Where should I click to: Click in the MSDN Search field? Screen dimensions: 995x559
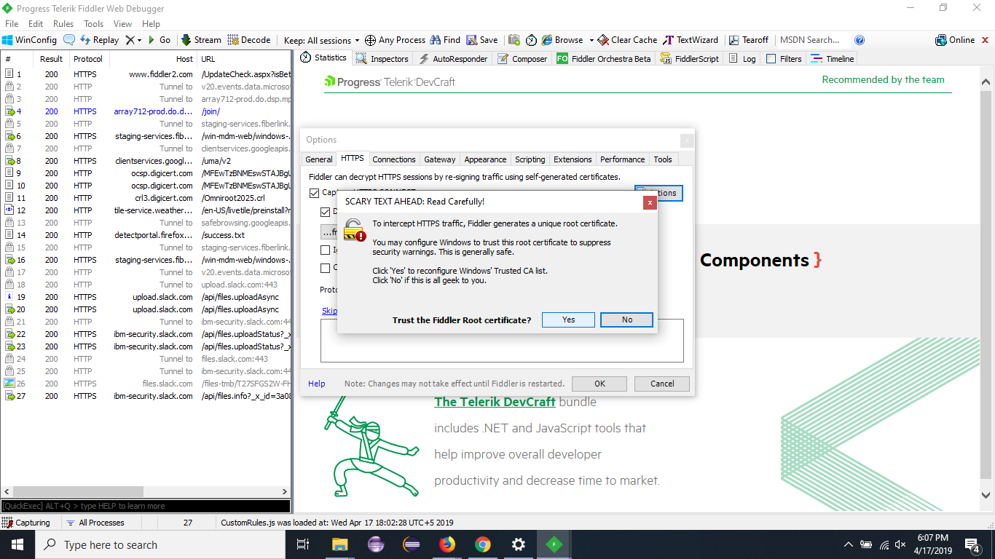[812, 40]
